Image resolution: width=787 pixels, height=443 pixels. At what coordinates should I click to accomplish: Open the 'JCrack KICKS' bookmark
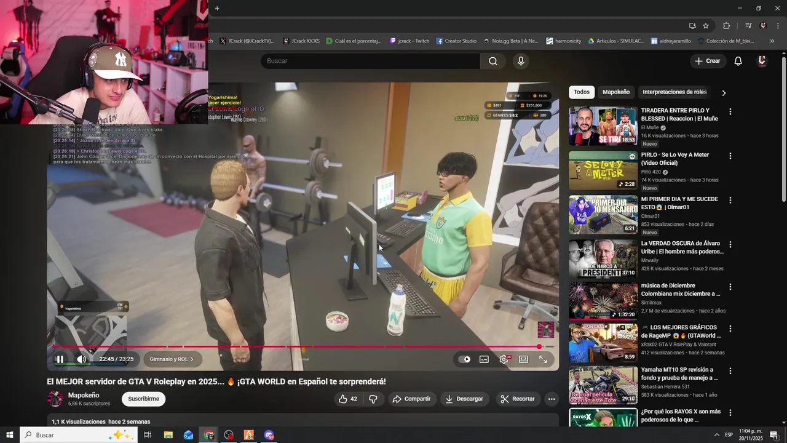(x=301, y=41)
